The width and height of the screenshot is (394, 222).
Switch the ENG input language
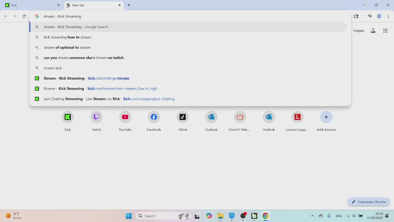339,216
